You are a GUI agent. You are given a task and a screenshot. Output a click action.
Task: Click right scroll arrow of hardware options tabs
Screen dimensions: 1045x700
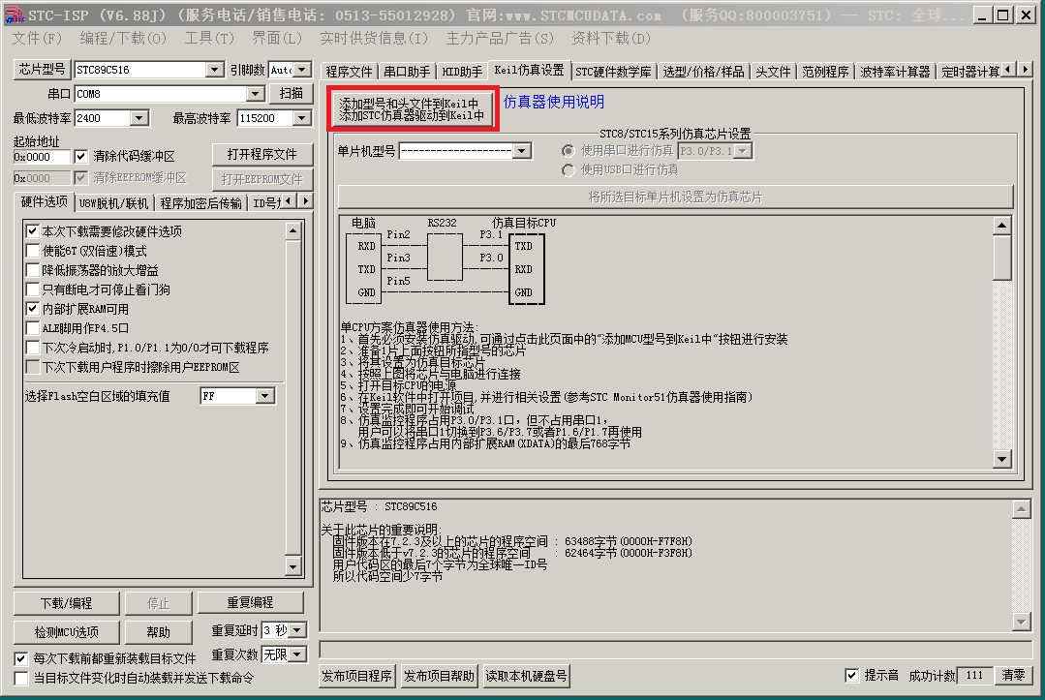click(305, 200)
